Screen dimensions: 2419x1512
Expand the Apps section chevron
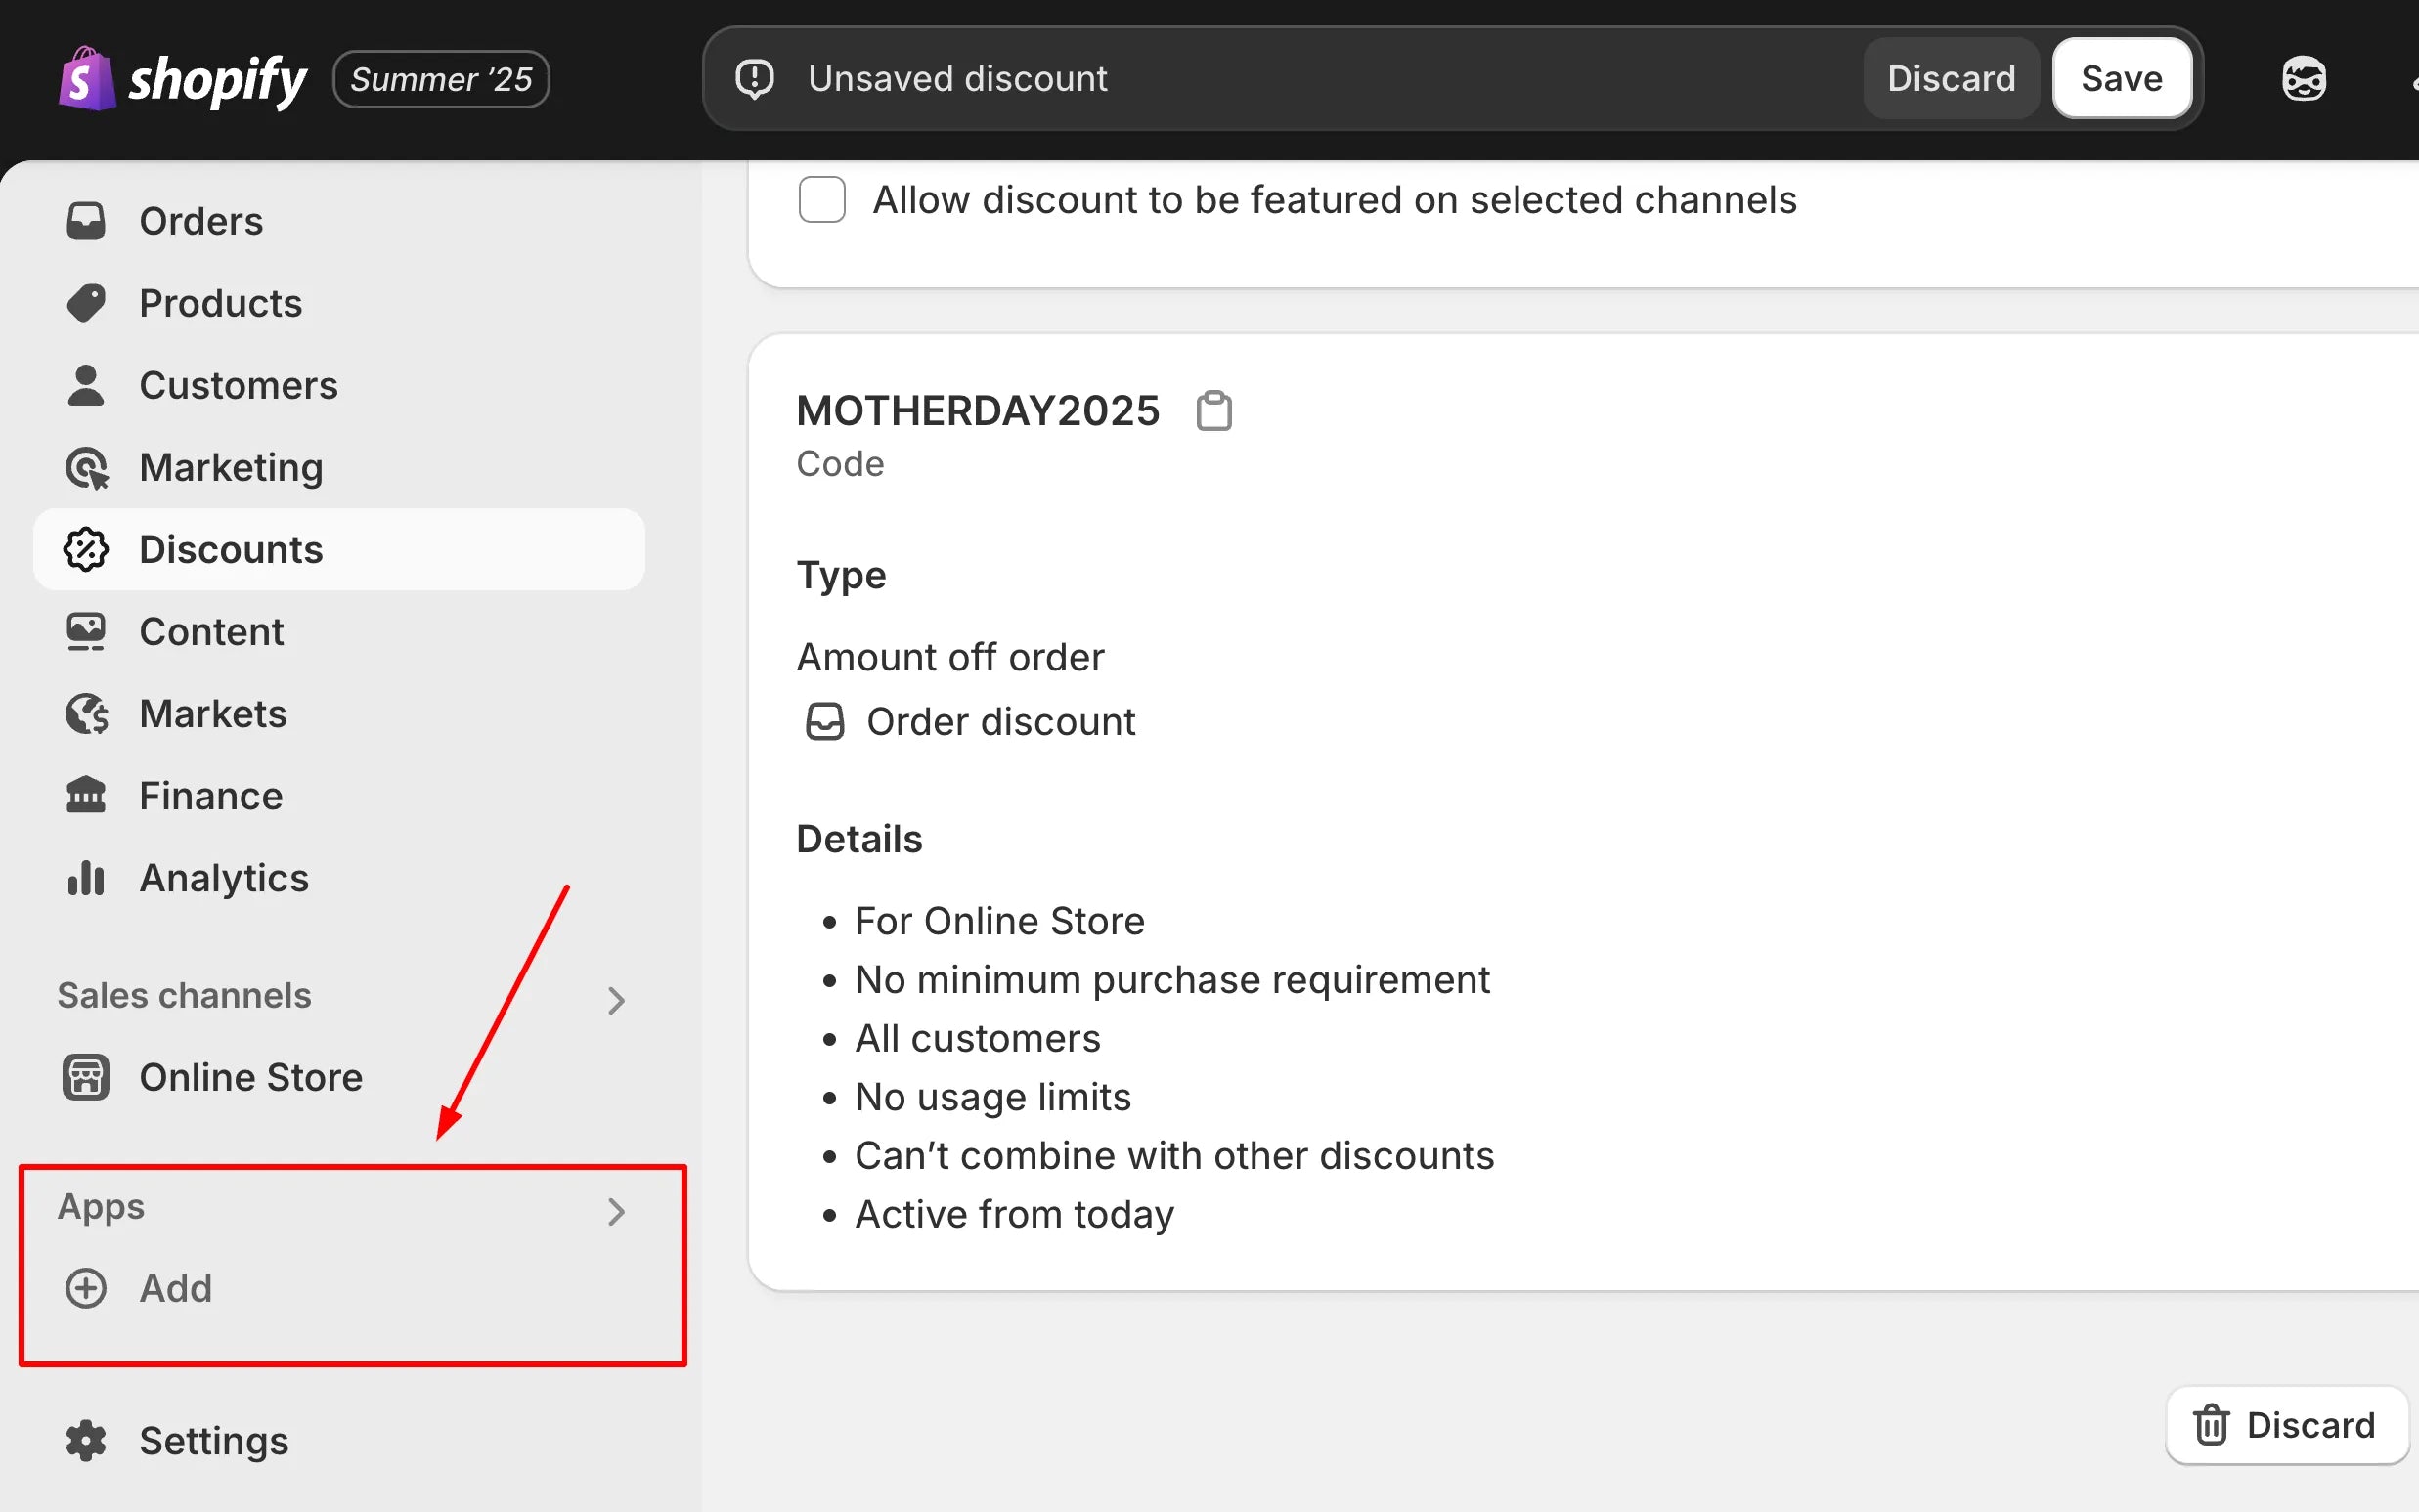616,1211
